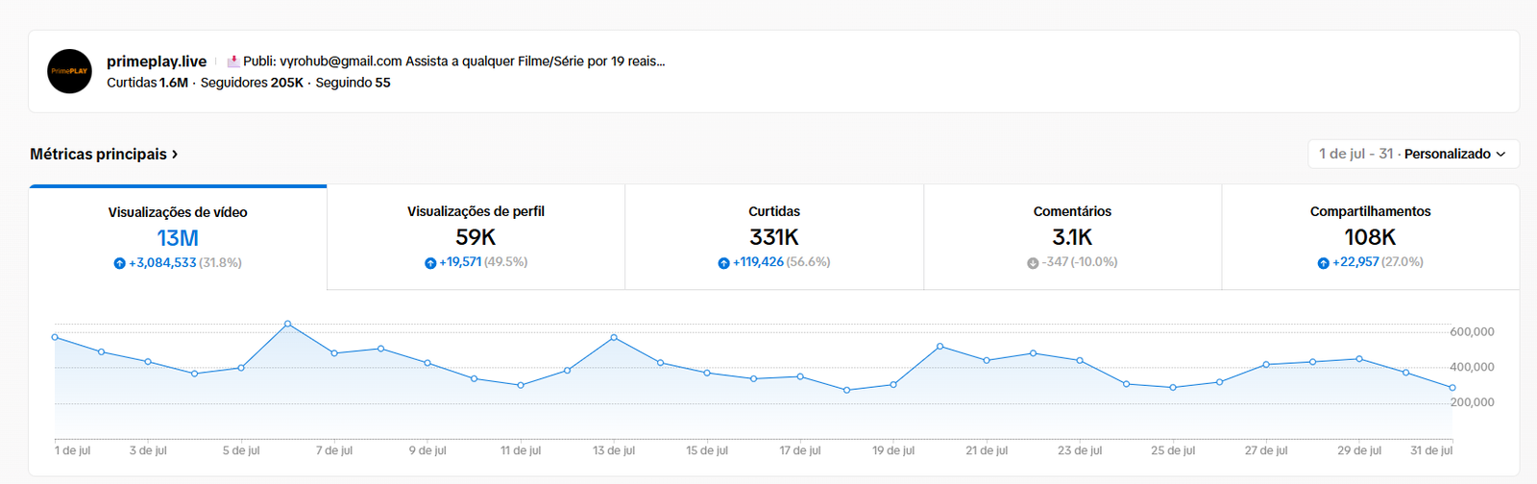
Task: Click the down arrow icon beside -347
Action: 1033,263
